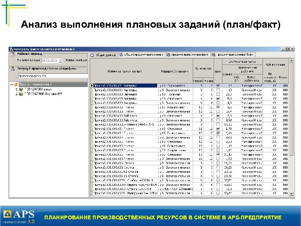This screenshot has width=301, height=226.
Task: Click the table scrollbar up arrow
Action: (291, 61)
